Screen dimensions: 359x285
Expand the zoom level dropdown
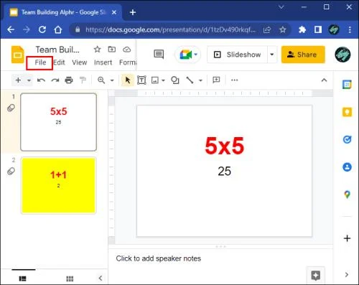pyautogui.click(x=112, y=80)
